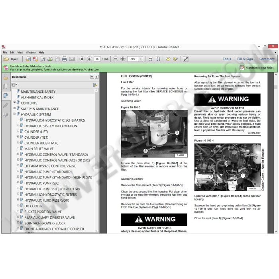Open the Fill & Sign pane
The height and width of the screenshot is (279, 279).
click(245, 59)
